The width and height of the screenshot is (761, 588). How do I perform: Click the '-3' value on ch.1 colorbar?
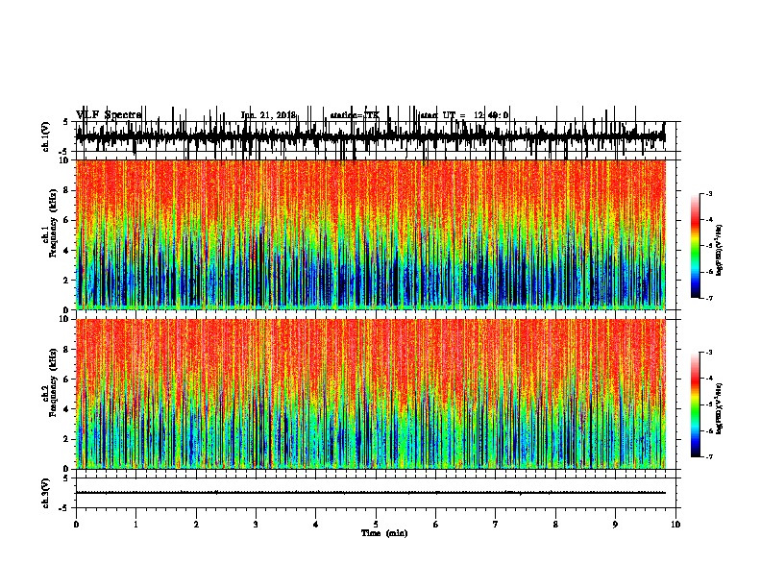click(709, 193)
